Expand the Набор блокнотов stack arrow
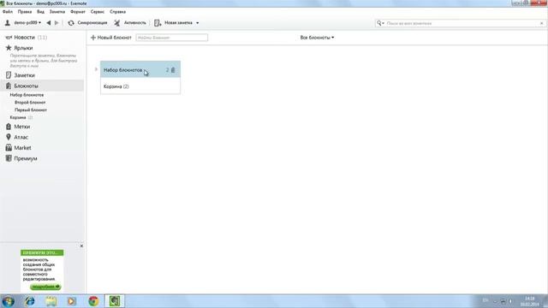Screen dimensions: 548x308 coord(96,69)
